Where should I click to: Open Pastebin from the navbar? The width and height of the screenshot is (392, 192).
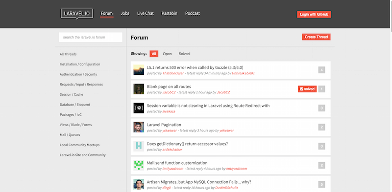[170, 14]
